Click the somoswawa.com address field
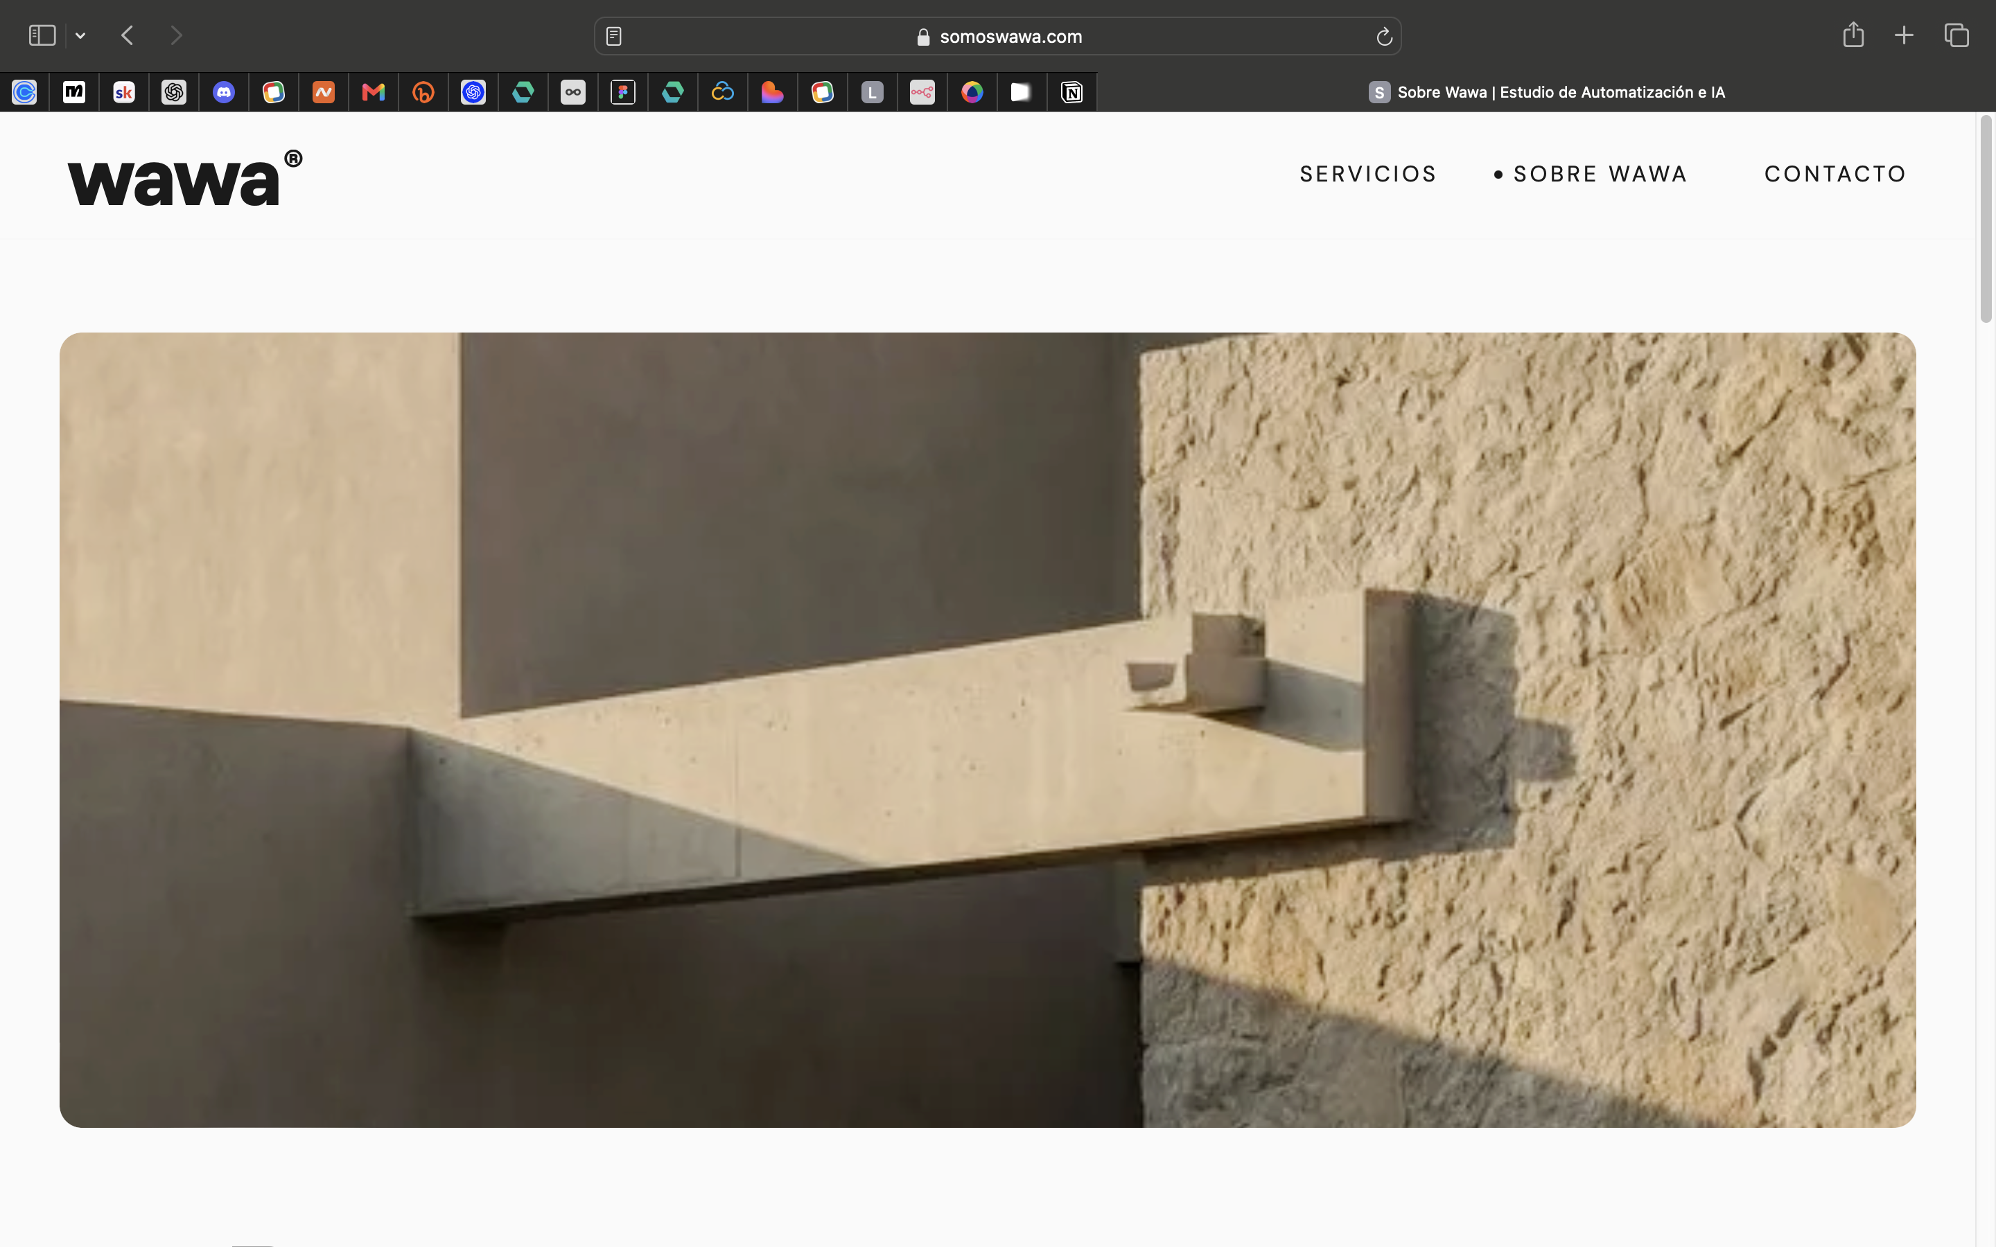1996x1247 pixels. (998, 36)
